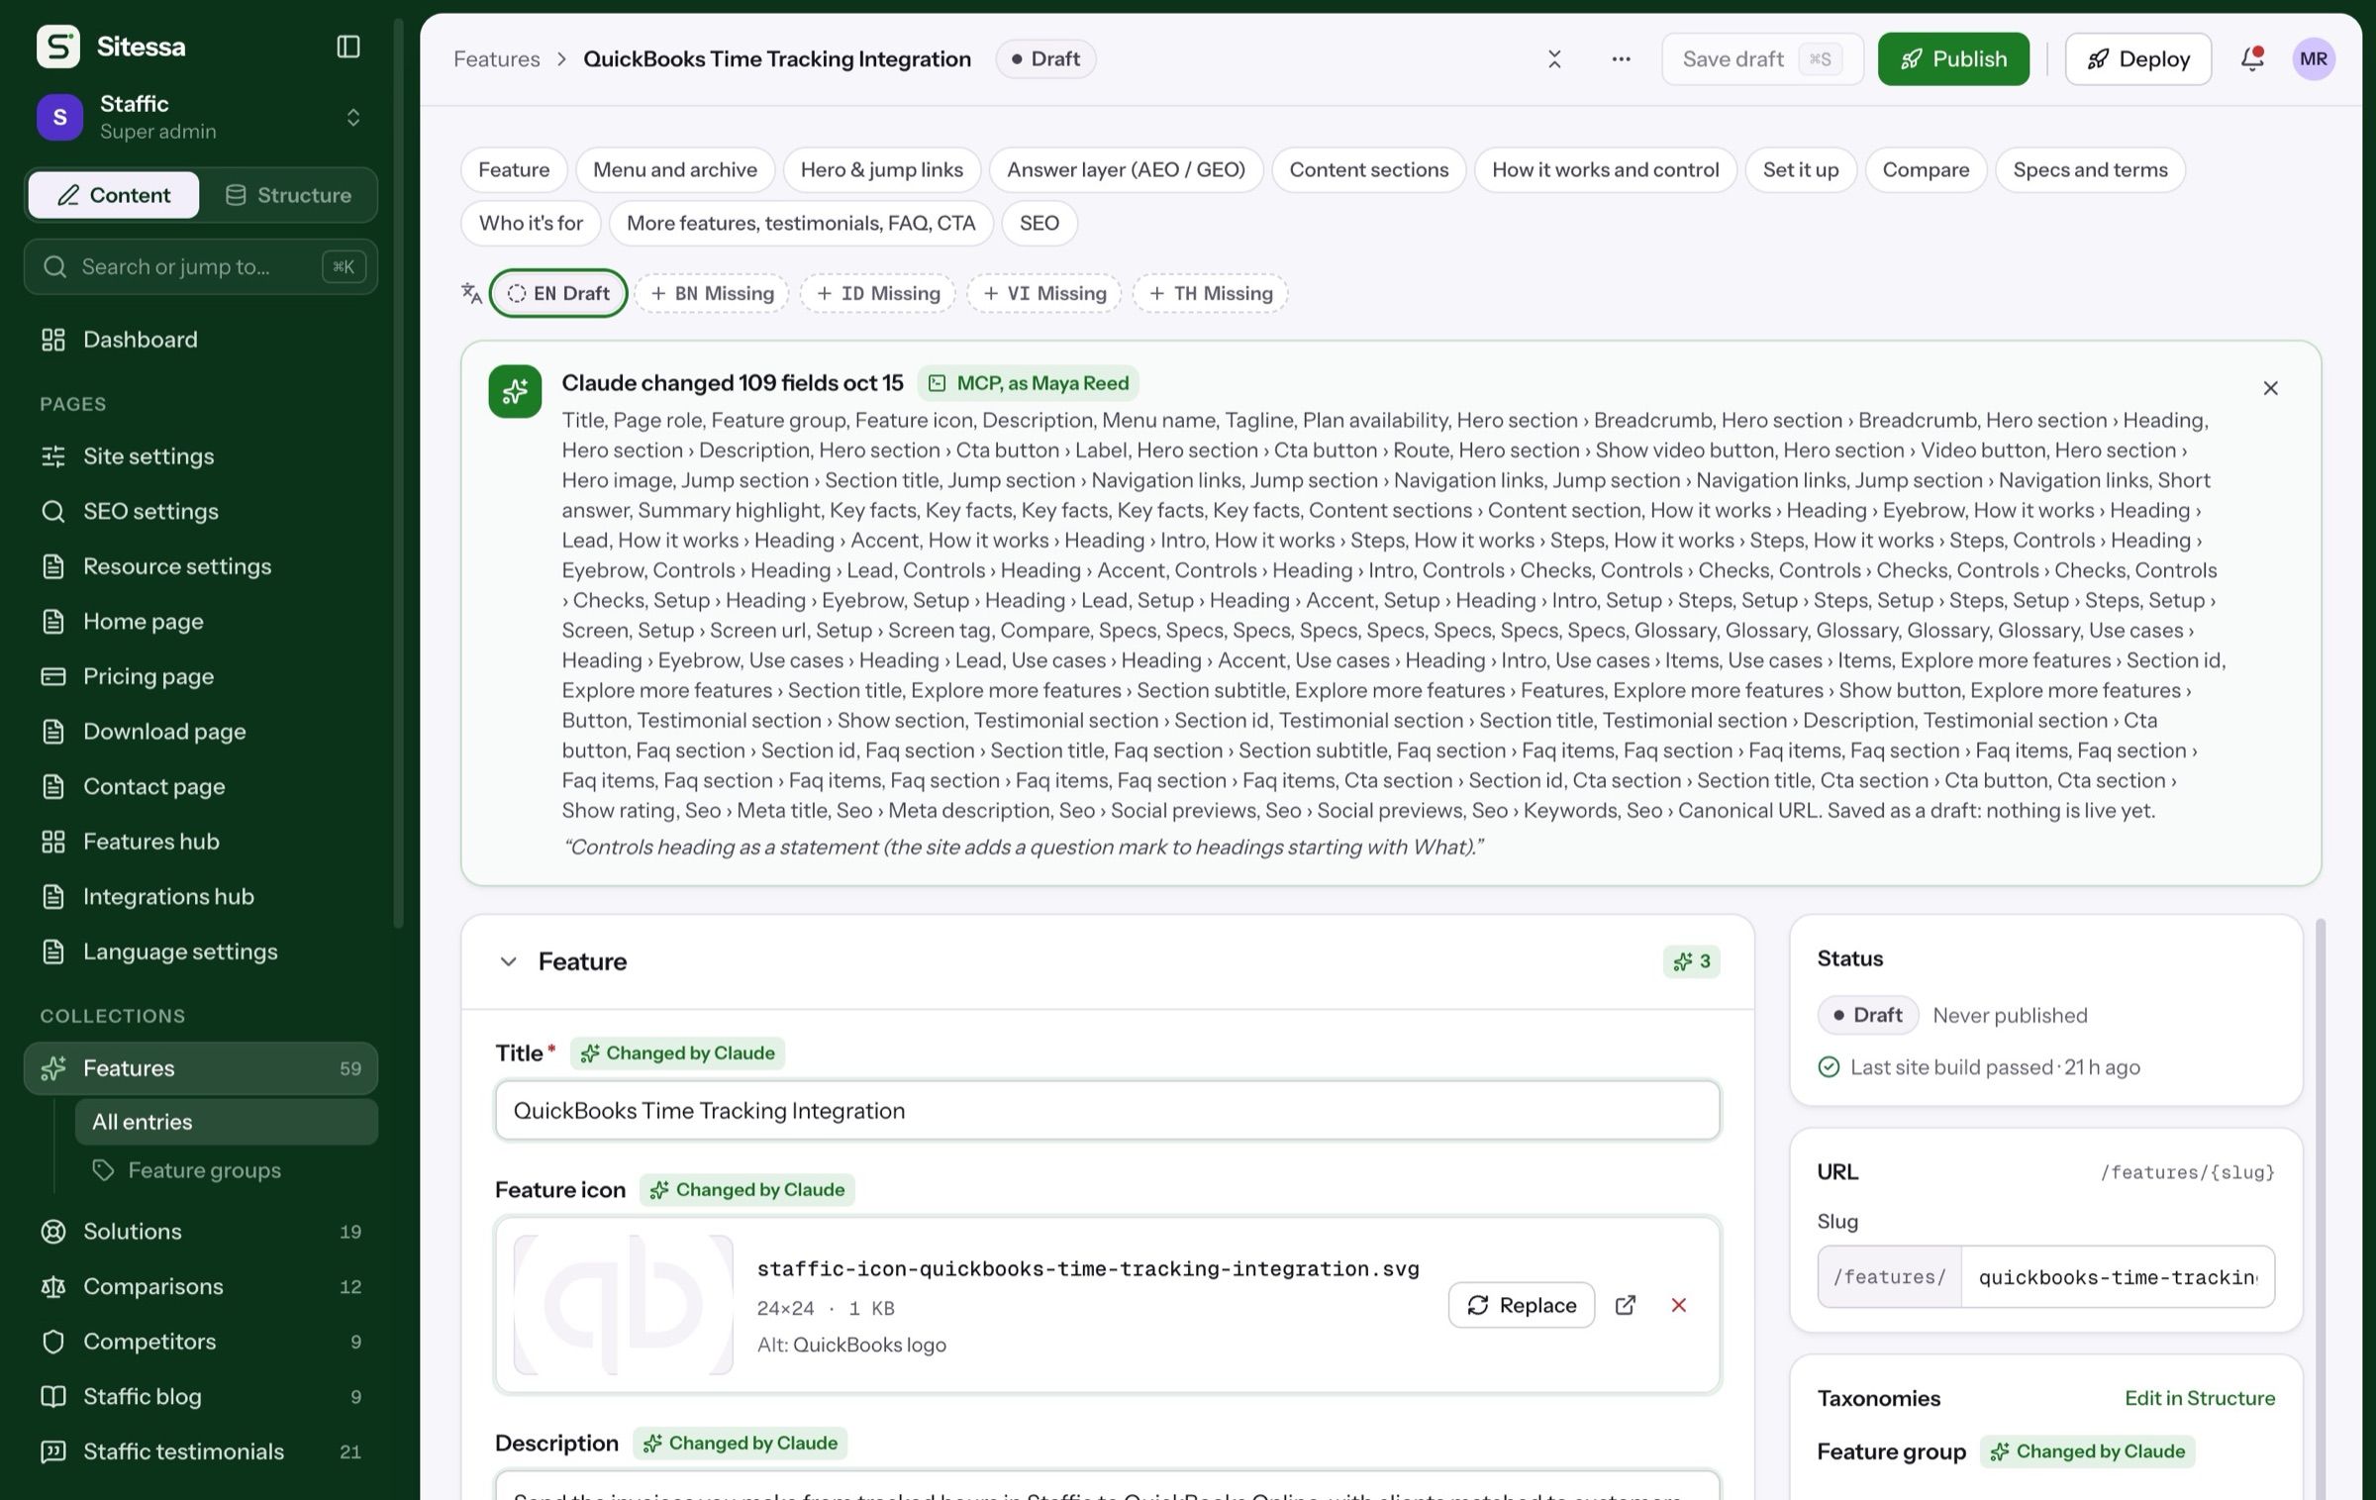Jump to Specs and terms section
This screenshot has width=2376, height=1500.
click(2090, 170)
